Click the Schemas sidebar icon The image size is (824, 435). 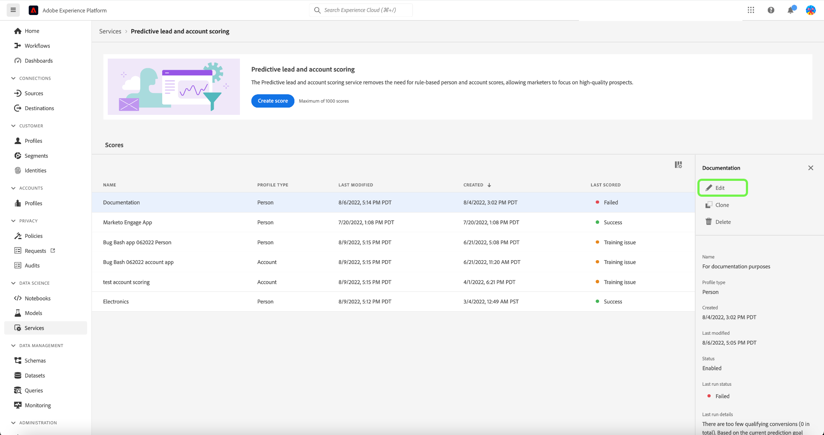click(18, 361)
